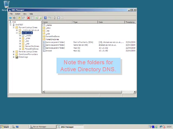Switch to Server Manager in taskbar
The width and height of the screenshot is (173, 129).
(43, 127)
